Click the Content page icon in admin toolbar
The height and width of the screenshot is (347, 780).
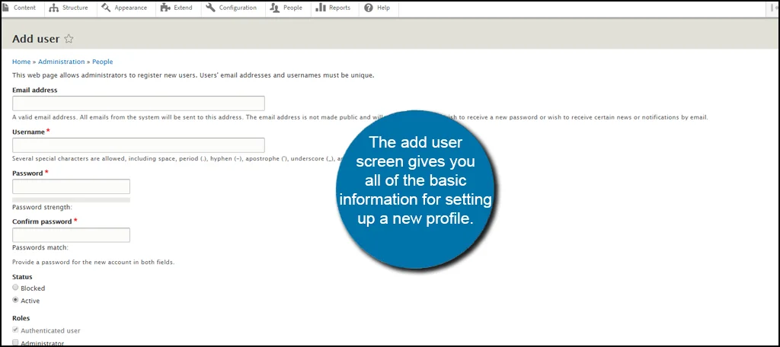point(5,8)
